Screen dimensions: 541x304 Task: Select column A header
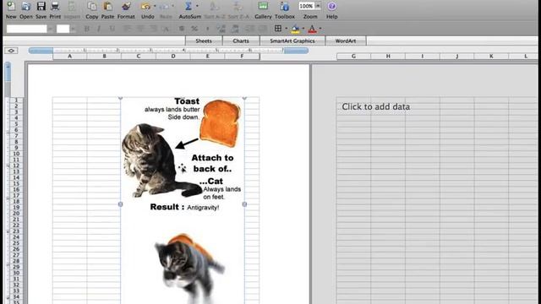point(69,57)
